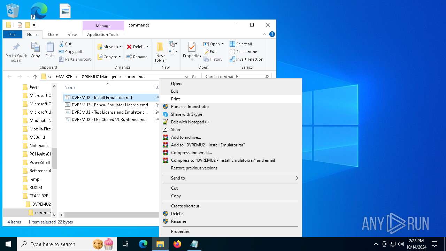The height and width of the screenshot is (251, 446).
Task: Click the volume icon in system tray
Action: click(x=401, y=244)
